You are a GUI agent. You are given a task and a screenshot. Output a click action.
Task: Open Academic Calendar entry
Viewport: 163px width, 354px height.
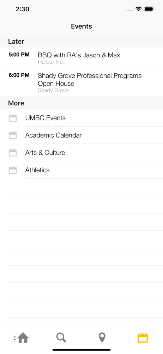click(81, 135)
